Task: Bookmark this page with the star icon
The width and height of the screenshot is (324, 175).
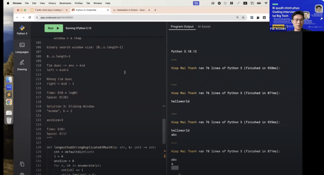Action: 243,18
